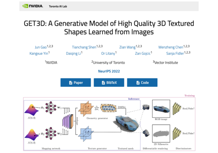
Task: Click the Texture generator label
Action: click(97, 149)
